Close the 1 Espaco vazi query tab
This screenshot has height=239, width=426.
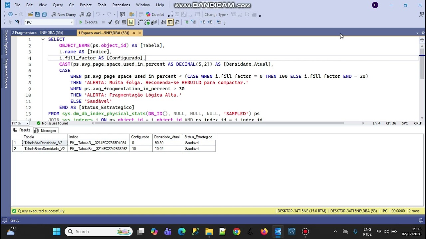pyautogui.click(x=139, y=33)
